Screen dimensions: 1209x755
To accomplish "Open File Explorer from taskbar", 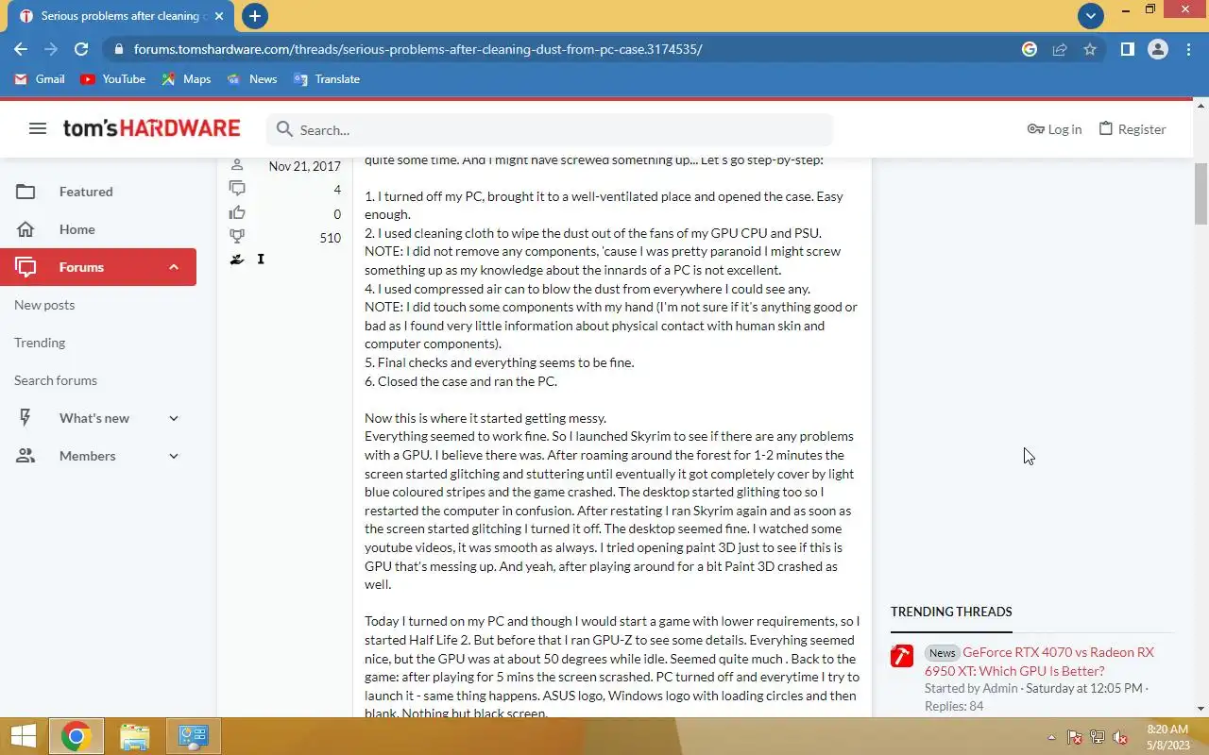I will (x=135, y=736).
